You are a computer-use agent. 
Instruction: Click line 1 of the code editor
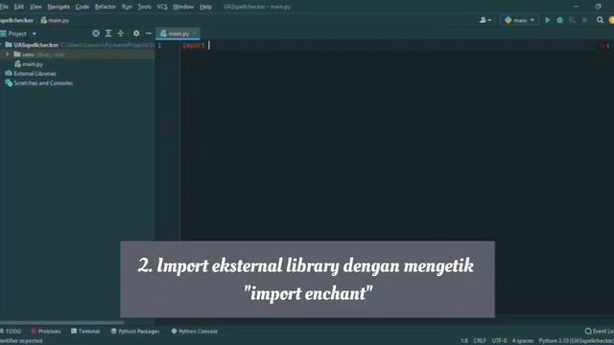coord(388,46)
